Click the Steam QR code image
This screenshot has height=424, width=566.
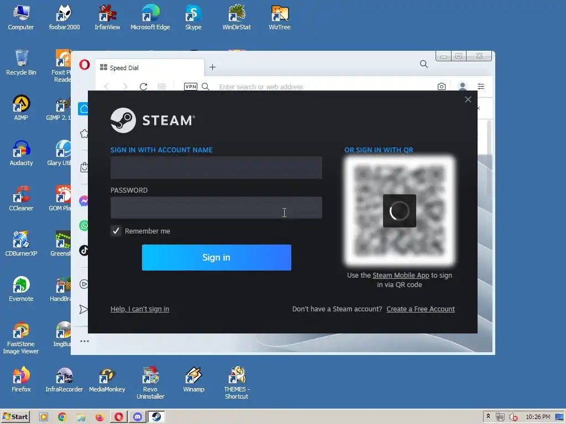pos(400,211)
